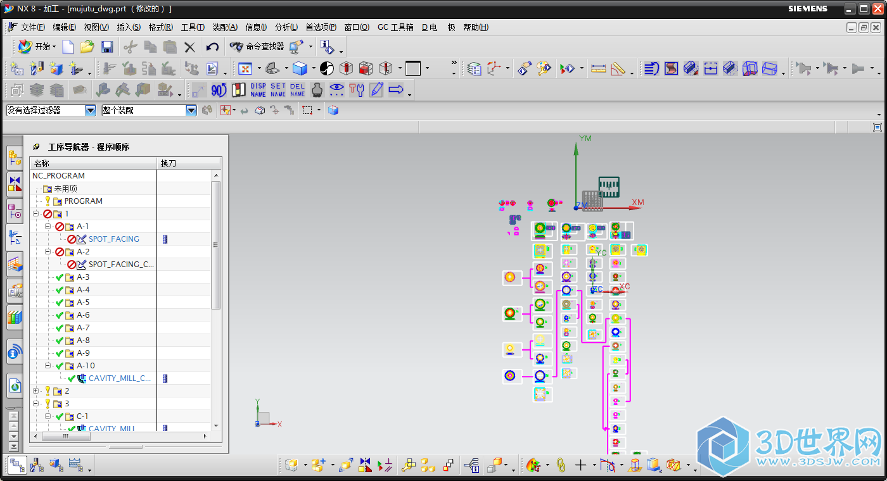This screenshot has width=887, height=481.
Task: Click the New file icon
Action: click(68, 47)
